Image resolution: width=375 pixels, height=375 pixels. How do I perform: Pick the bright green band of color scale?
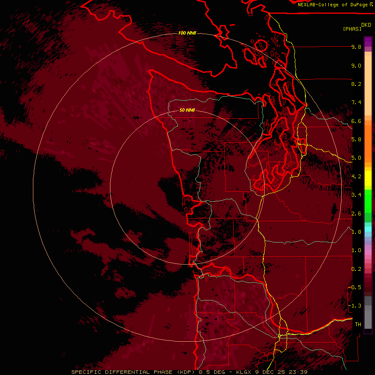(x=368, y=200)
